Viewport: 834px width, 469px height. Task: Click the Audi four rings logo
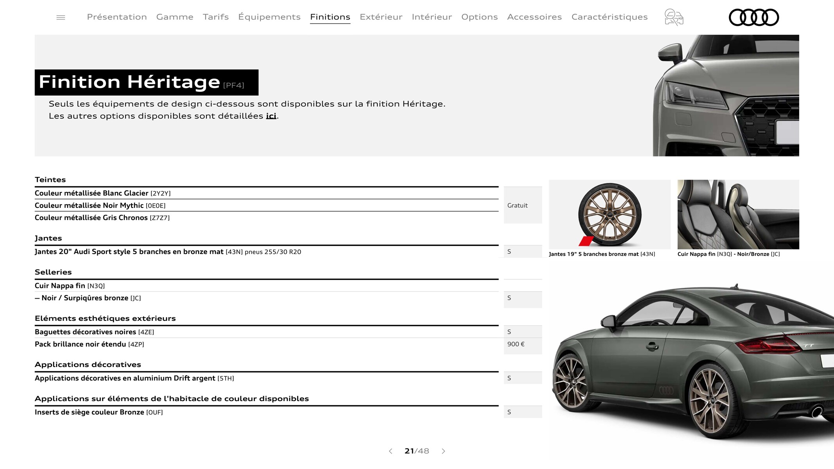coord(754,17)
